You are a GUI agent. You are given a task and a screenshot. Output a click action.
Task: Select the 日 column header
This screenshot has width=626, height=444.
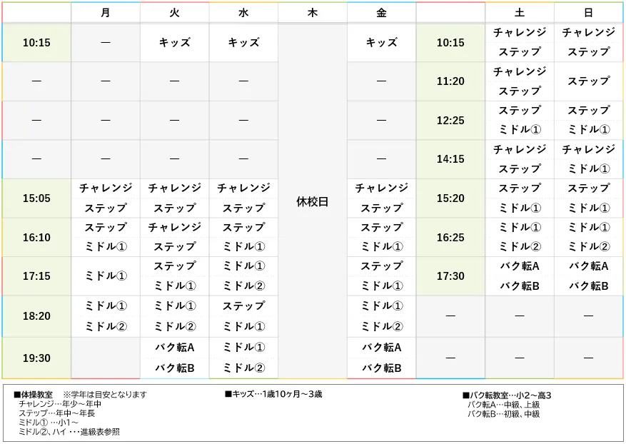tap(587, 12)
